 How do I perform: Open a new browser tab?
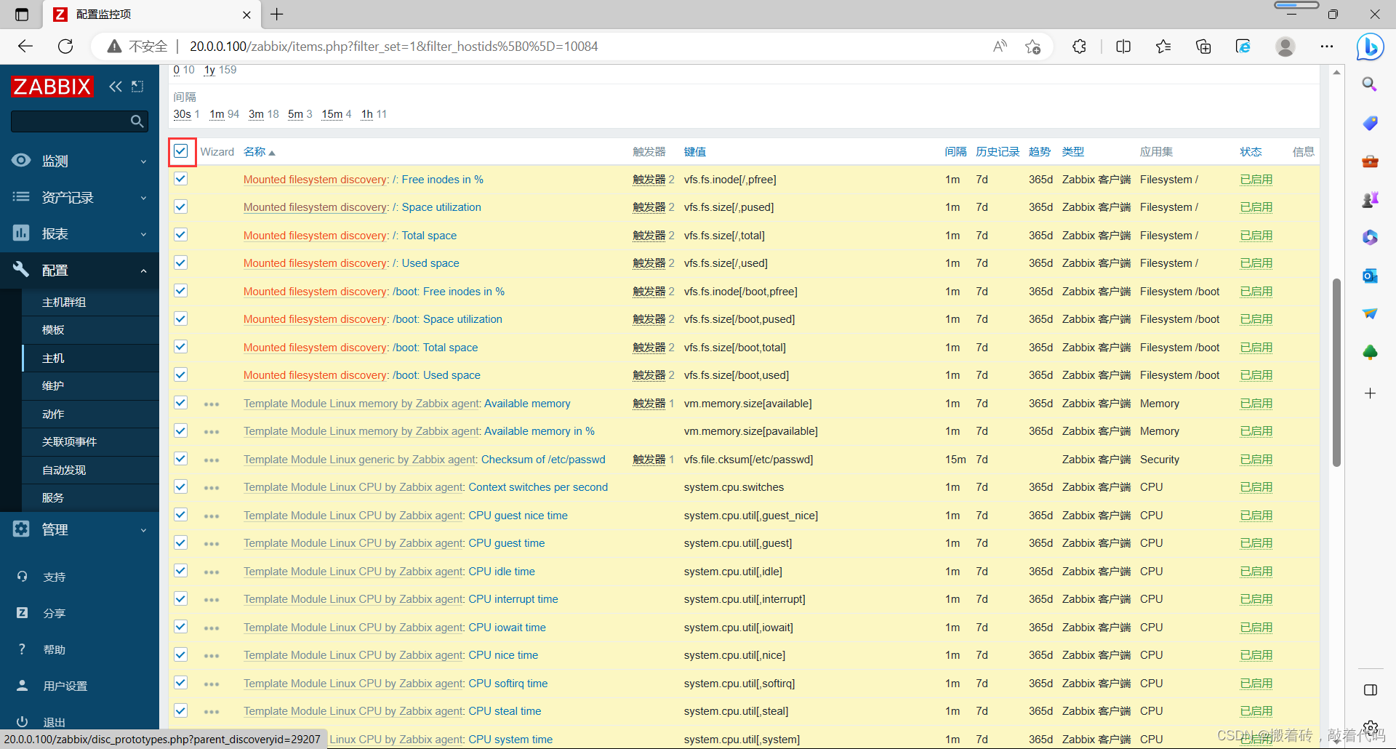277,14
